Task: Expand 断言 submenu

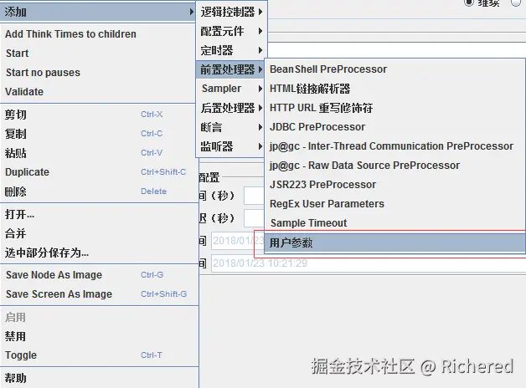Action: coord(230,127)
